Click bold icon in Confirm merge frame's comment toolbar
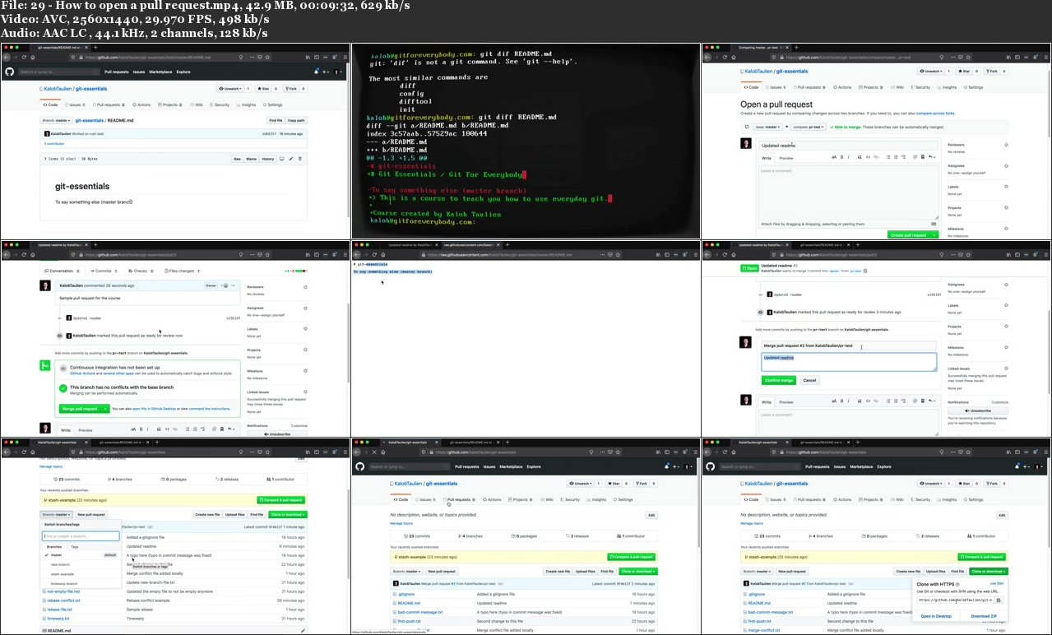Screen dimensions: 1052x635 point(842,402)
